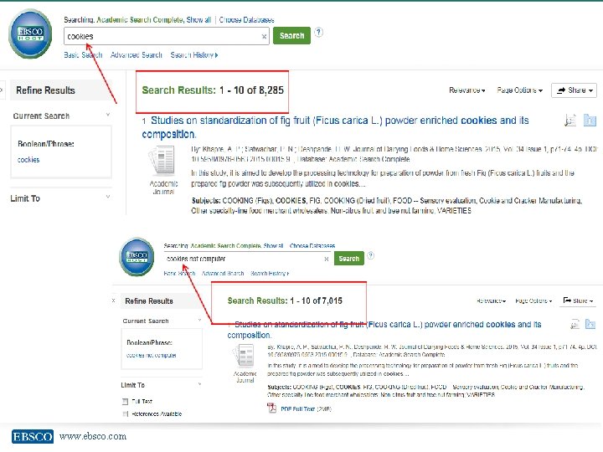
Task: Clear the 'cookies not computer' search box with X
Action: (x=326, y=259)
